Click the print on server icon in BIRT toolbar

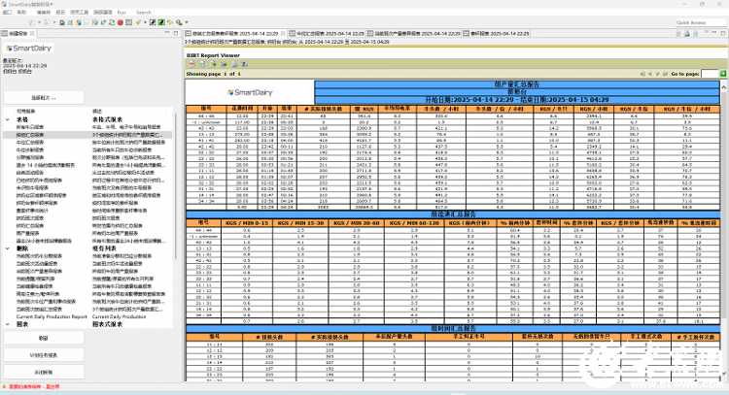pyautogui.click(x=245, y=64)
